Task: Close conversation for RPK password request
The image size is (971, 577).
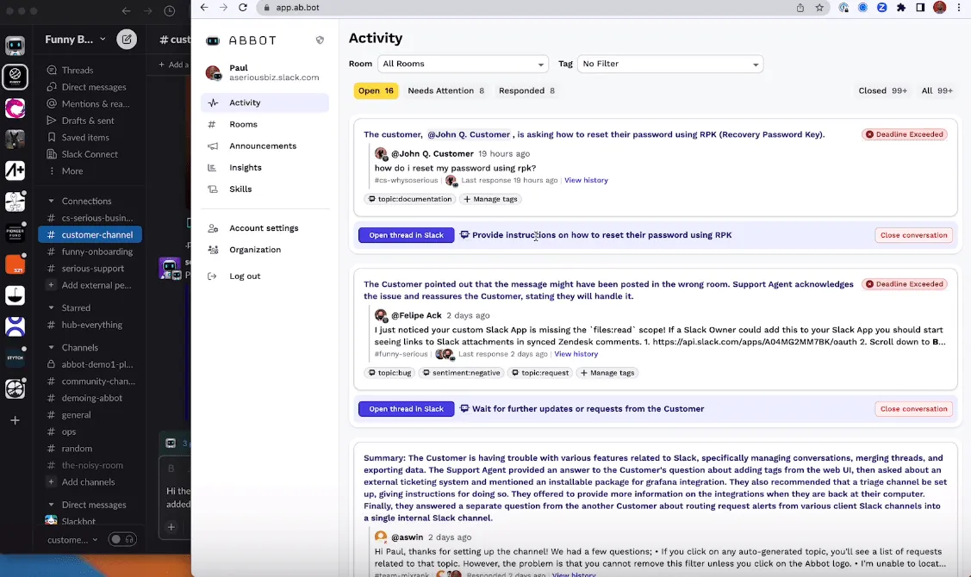Action: [x=913, y=235]
